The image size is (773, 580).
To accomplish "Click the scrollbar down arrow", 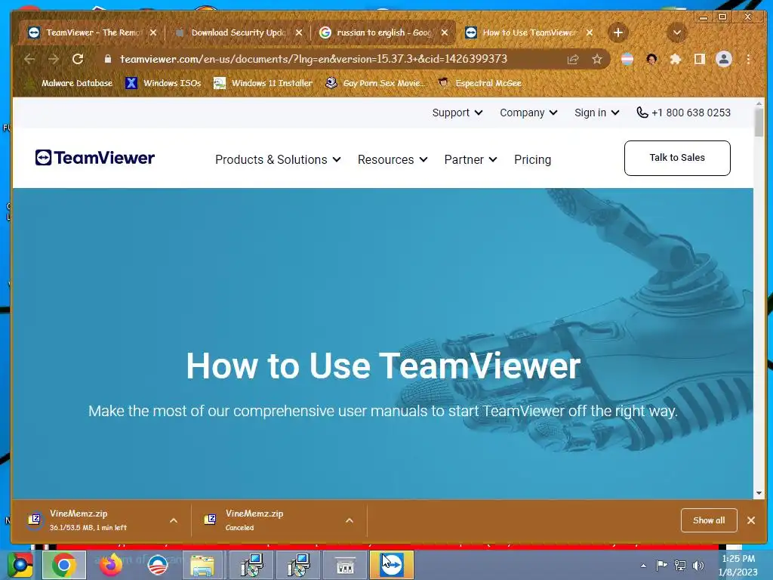I will (759, 492).
